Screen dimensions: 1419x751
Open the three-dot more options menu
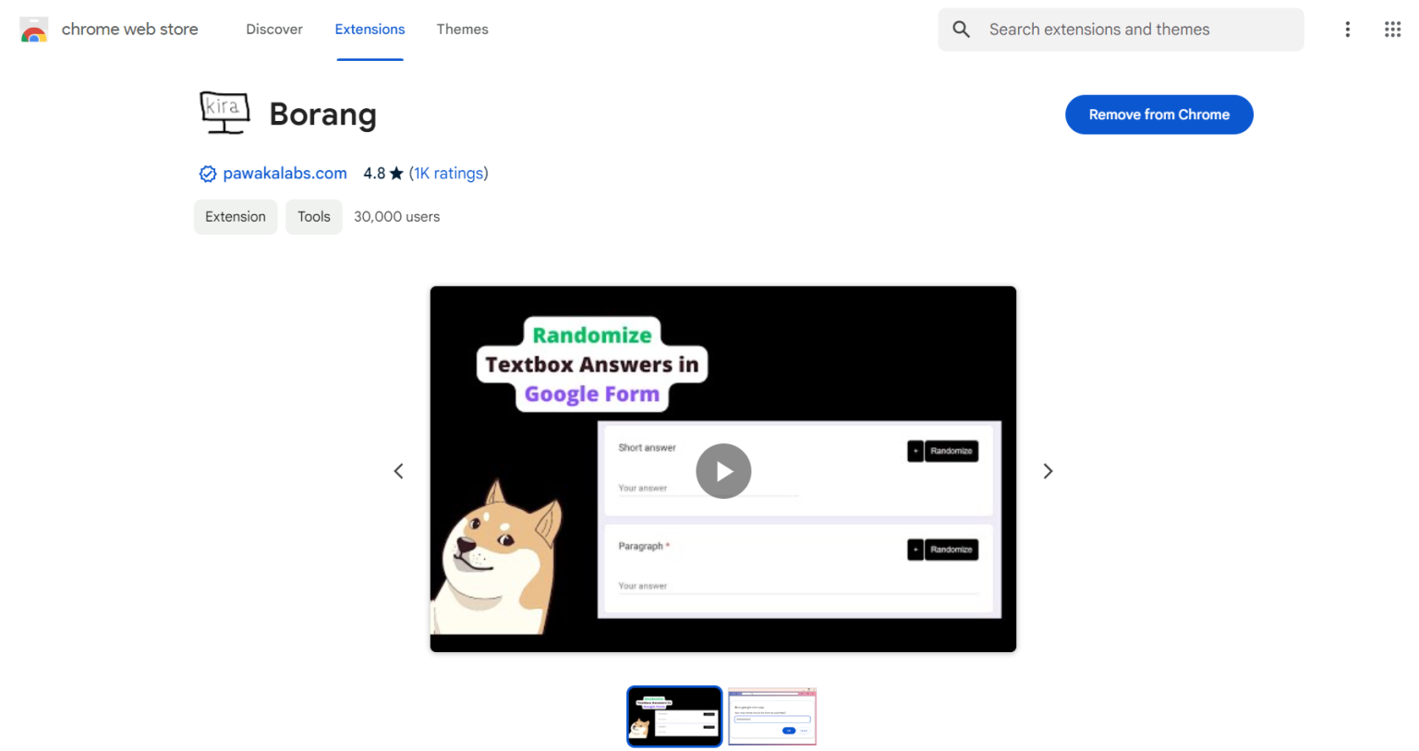click(1347, 30)
